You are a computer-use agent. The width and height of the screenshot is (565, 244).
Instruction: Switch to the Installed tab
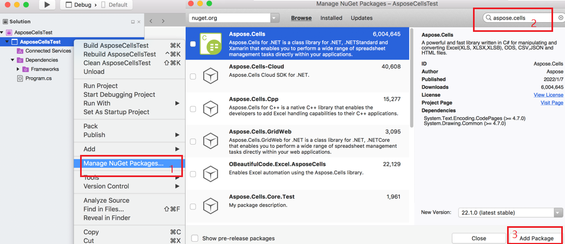click(331, 18)
